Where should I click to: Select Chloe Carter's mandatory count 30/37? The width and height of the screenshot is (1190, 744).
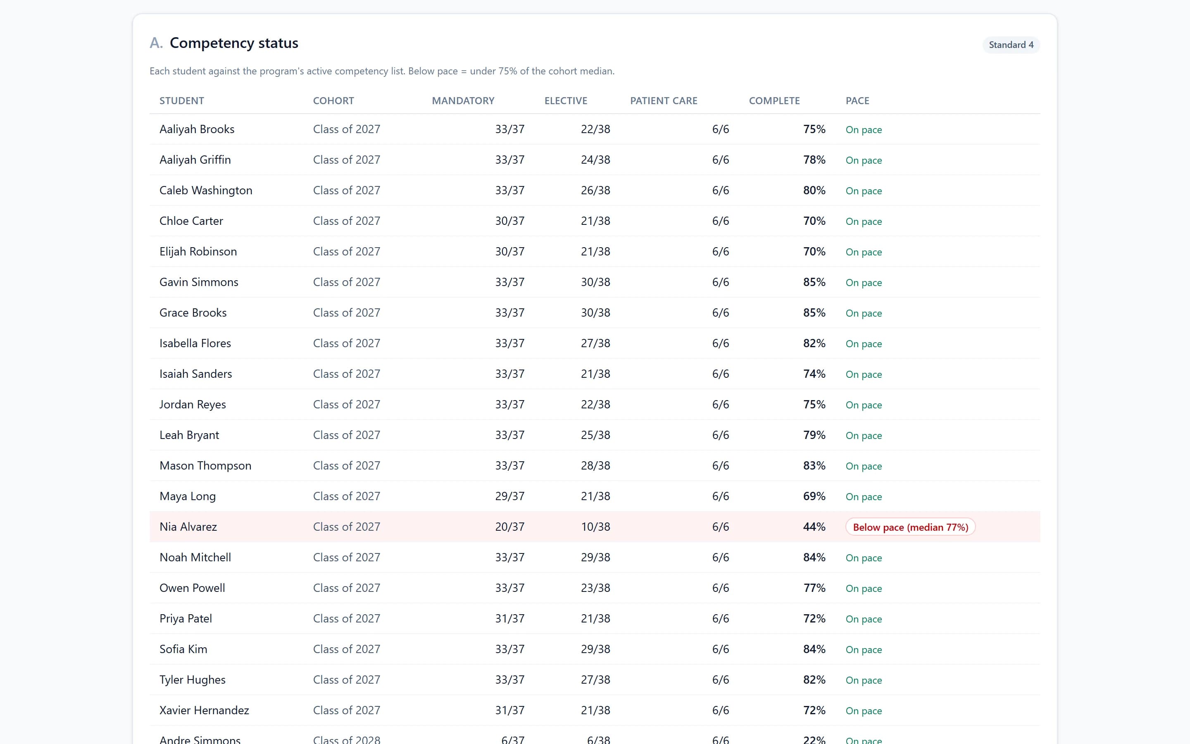pos(509,222)
